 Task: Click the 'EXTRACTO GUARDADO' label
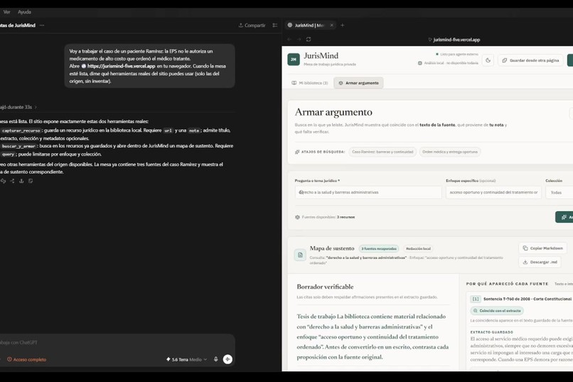click(491, 332)
